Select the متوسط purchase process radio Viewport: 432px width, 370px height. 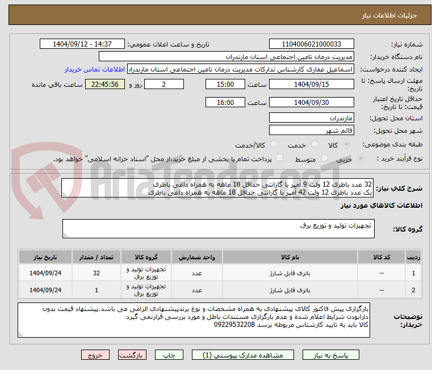coord(325,158)
